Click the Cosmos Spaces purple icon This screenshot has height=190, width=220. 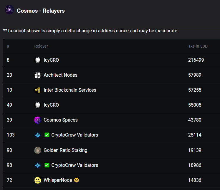(x=38, y=120)
